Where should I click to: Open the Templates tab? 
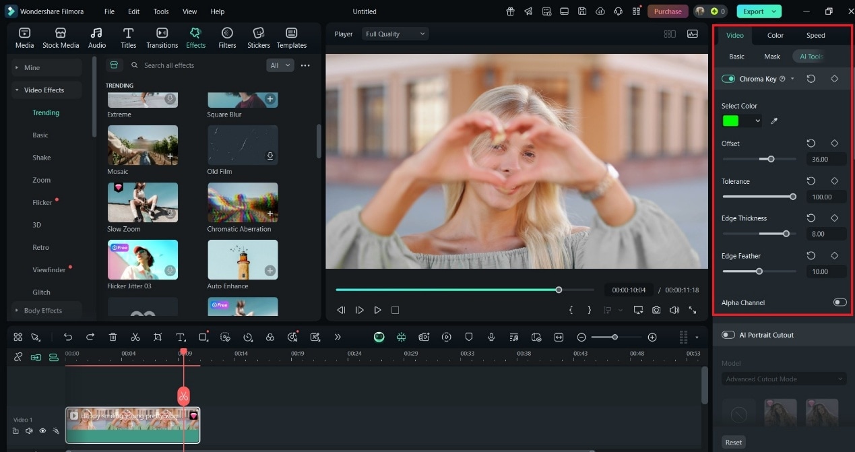292,38
